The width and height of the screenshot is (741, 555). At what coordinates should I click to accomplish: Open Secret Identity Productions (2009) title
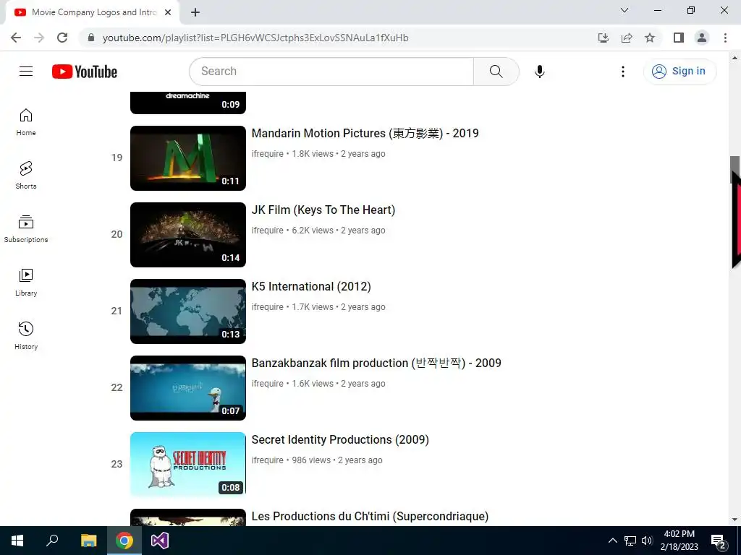[x=340, y=439]
